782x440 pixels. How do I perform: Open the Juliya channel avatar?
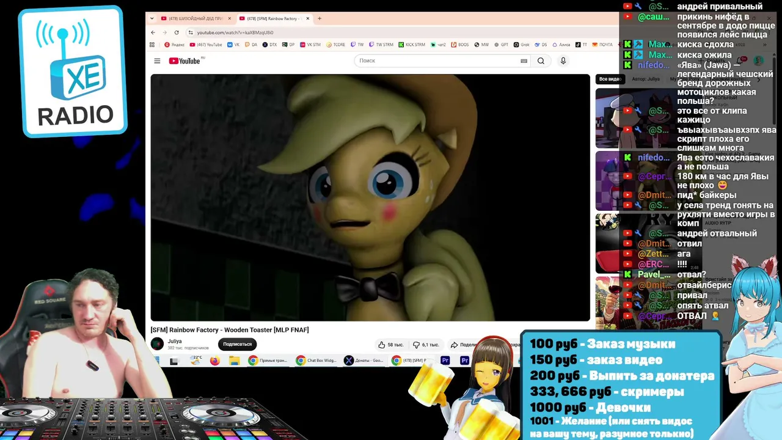click(x=157, y=344)
